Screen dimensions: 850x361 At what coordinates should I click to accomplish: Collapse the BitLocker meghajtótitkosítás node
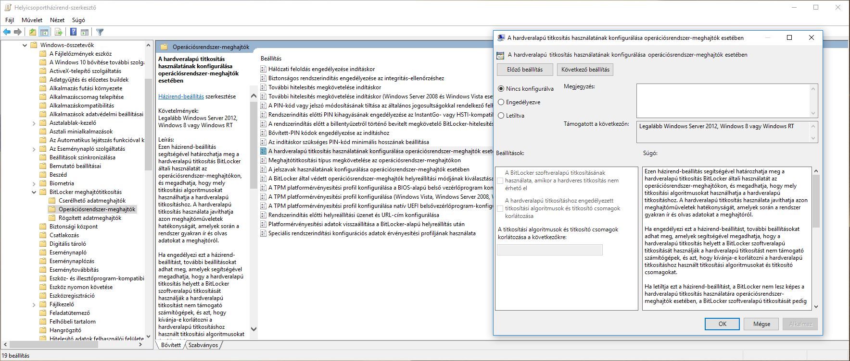click(34, 192)
